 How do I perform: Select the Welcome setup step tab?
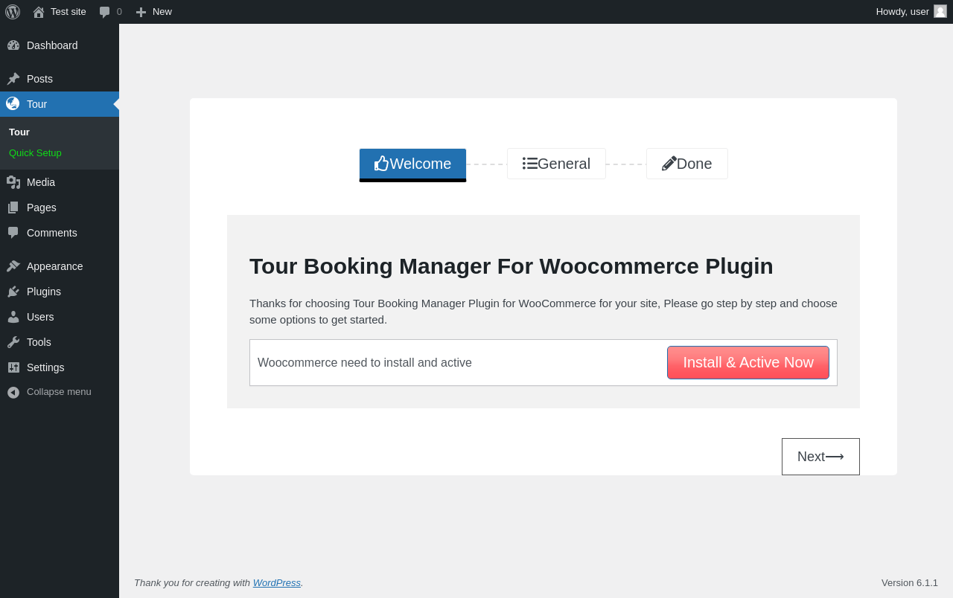412,164
